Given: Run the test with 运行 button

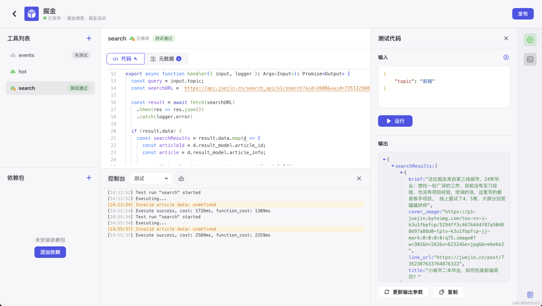Looking at the screenshot, I should pyautogui.click(x=395, y=121).
